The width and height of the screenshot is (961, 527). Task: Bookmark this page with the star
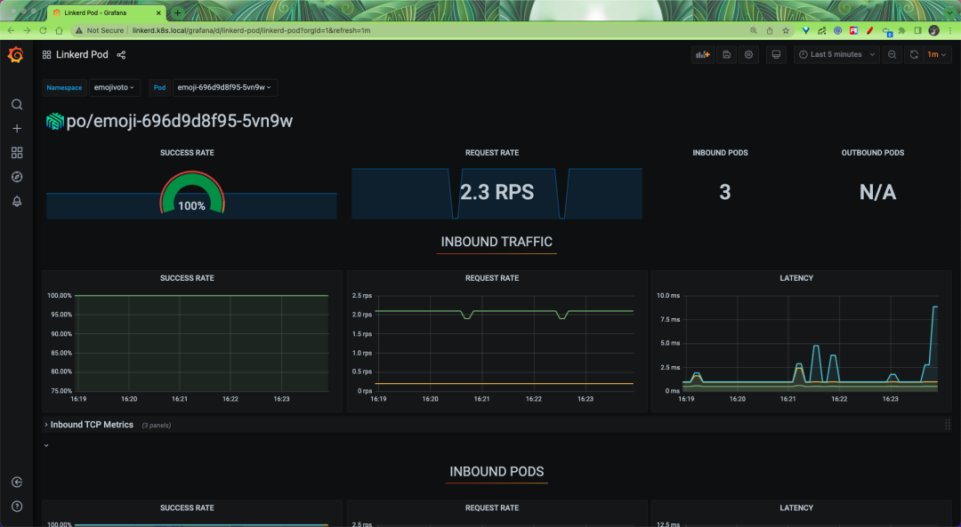pos(786,30)
